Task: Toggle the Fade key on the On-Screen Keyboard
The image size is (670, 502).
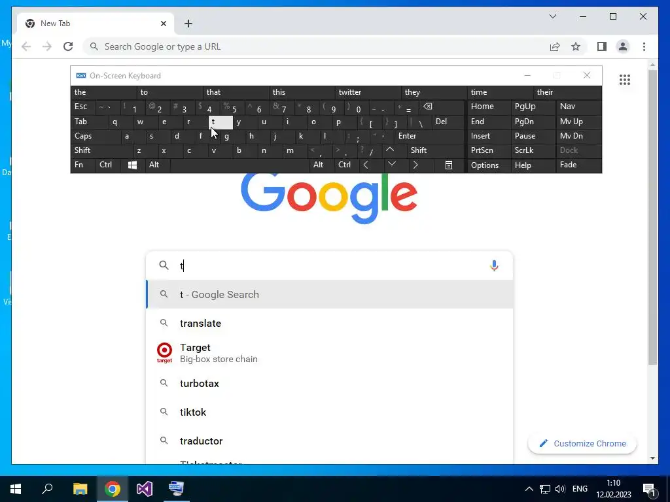Action: point(578,165)
